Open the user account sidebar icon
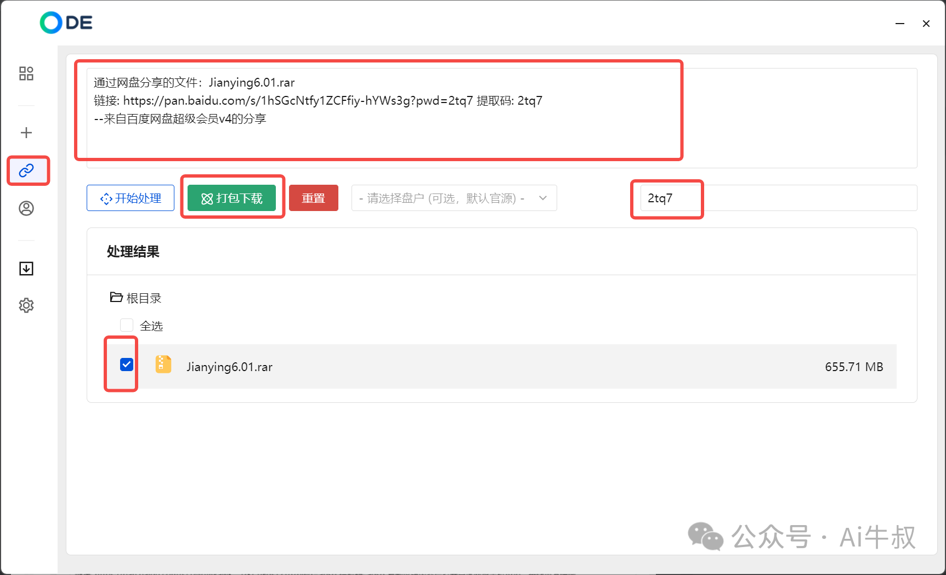The image size is (946, 575). click(26, 208)
